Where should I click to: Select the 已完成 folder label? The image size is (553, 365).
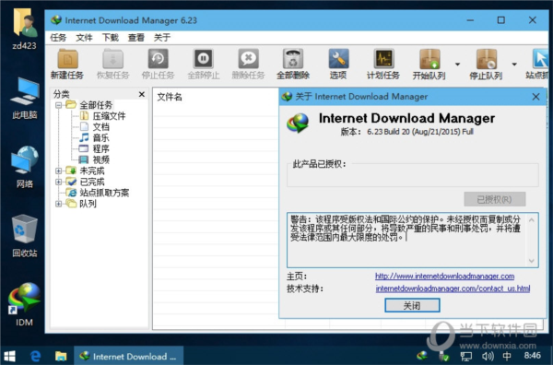(x=92, y=182)
